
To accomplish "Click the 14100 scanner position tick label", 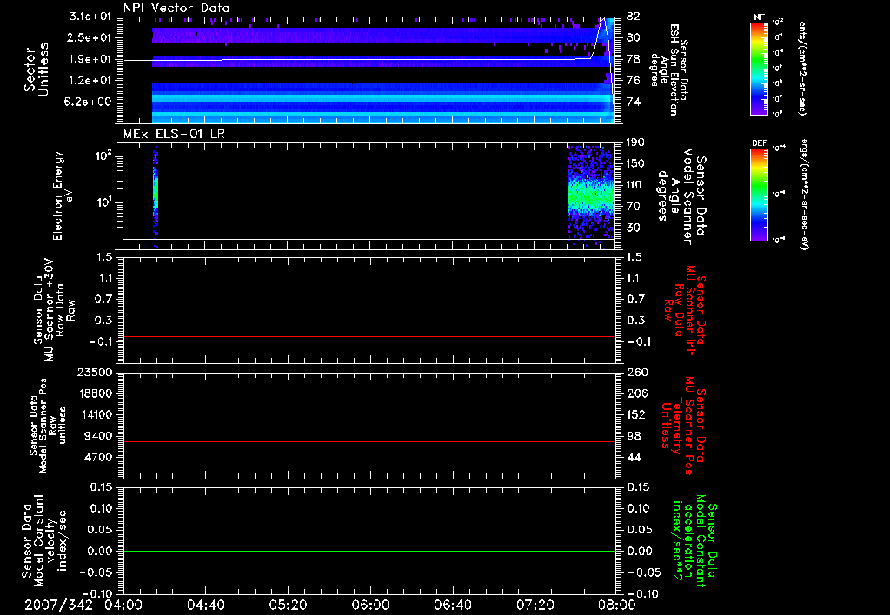I will [96, 414].
